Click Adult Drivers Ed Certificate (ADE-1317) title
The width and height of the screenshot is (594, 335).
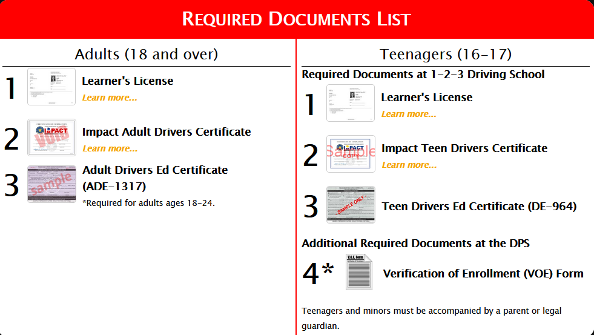[155, 178]
